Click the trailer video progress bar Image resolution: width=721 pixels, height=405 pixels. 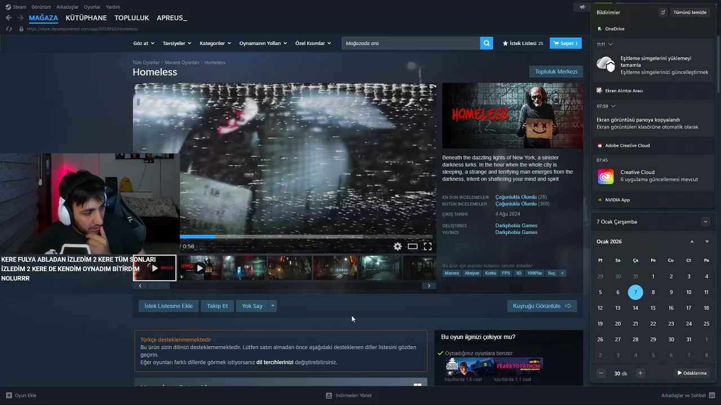[306, 237]
